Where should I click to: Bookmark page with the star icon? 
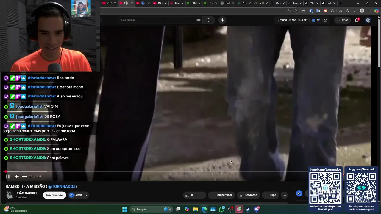[x=295, y=11]
